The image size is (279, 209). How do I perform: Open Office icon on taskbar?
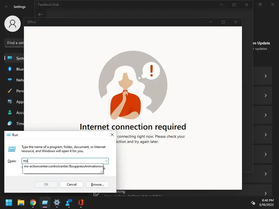pos(81,202)
